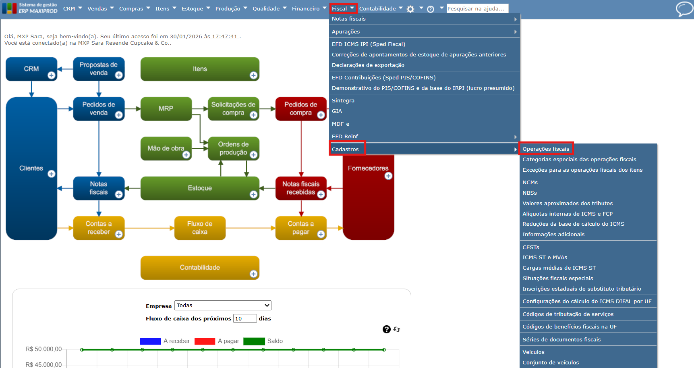Click plus icon on Clientes block
694x368 pixels.
click(x=52, y=174)
